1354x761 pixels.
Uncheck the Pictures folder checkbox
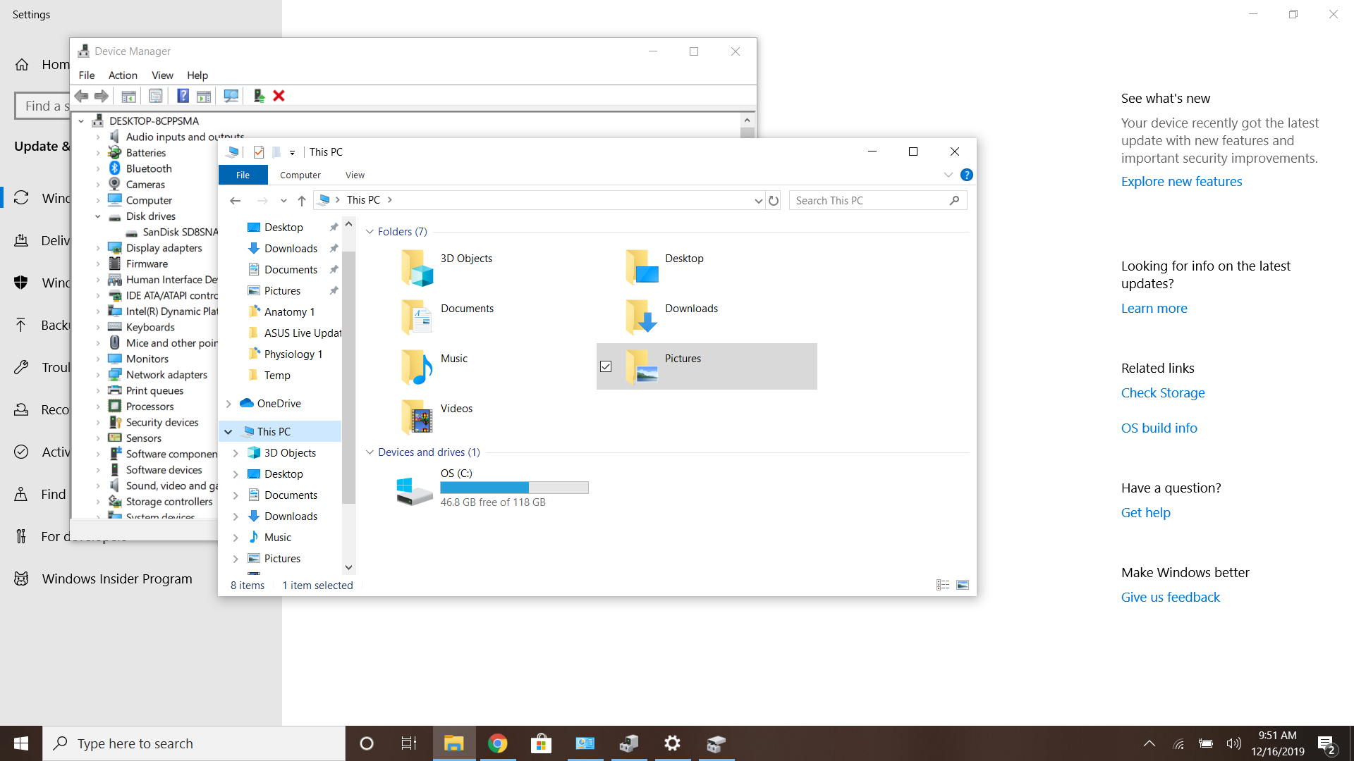click(606, 366)
